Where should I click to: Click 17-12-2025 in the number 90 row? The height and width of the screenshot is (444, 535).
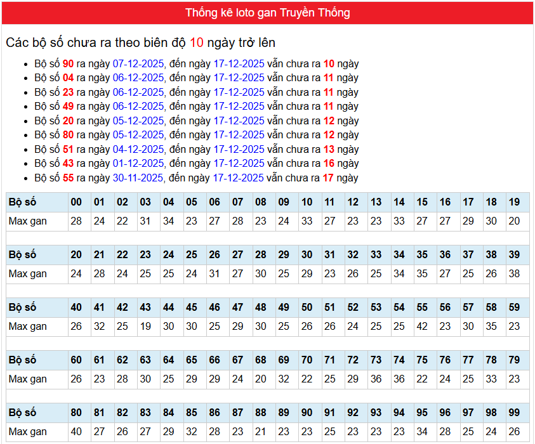point(239,63)
